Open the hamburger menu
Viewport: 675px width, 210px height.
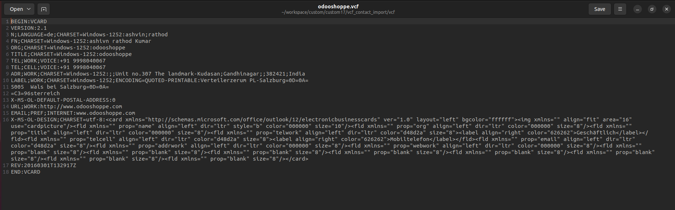tap(620, 9)
